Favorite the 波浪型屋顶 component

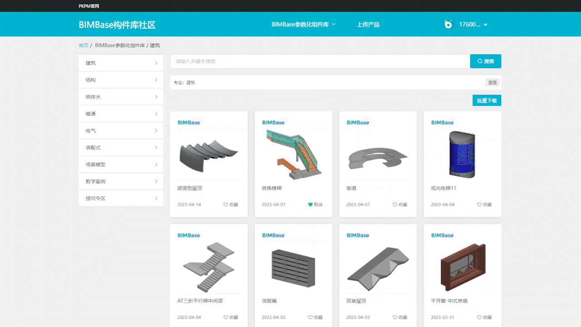pos(231,205)
